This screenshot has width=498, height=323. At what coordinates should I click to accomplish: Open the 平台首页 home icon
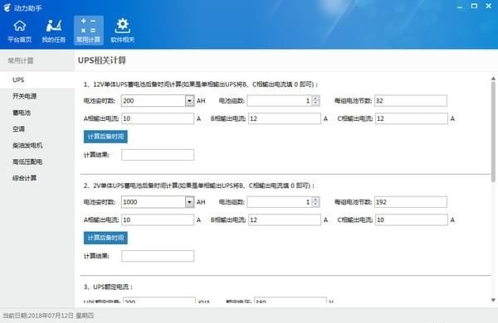(20, 31)
